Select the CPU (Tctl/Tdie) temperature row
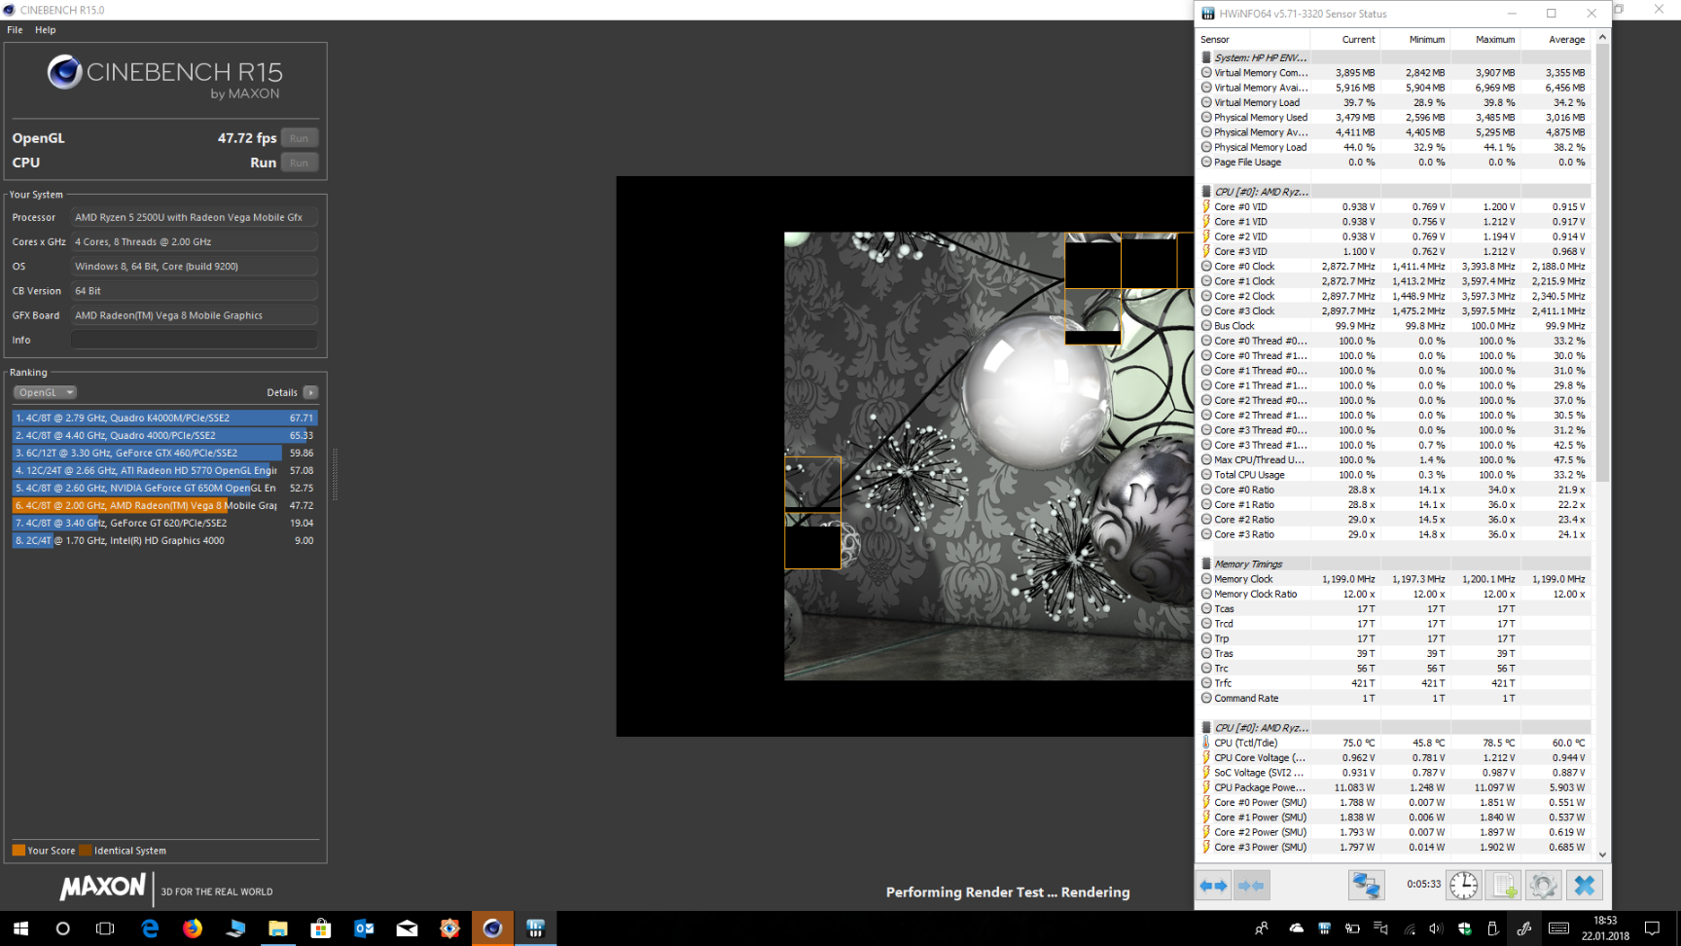1681x946 pixels. coord(1394,743)
